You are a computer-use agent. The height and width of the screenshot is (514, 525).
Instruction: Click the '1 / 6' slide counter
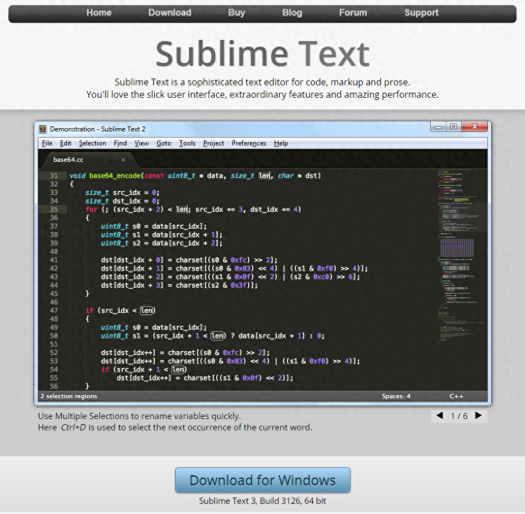459,416
